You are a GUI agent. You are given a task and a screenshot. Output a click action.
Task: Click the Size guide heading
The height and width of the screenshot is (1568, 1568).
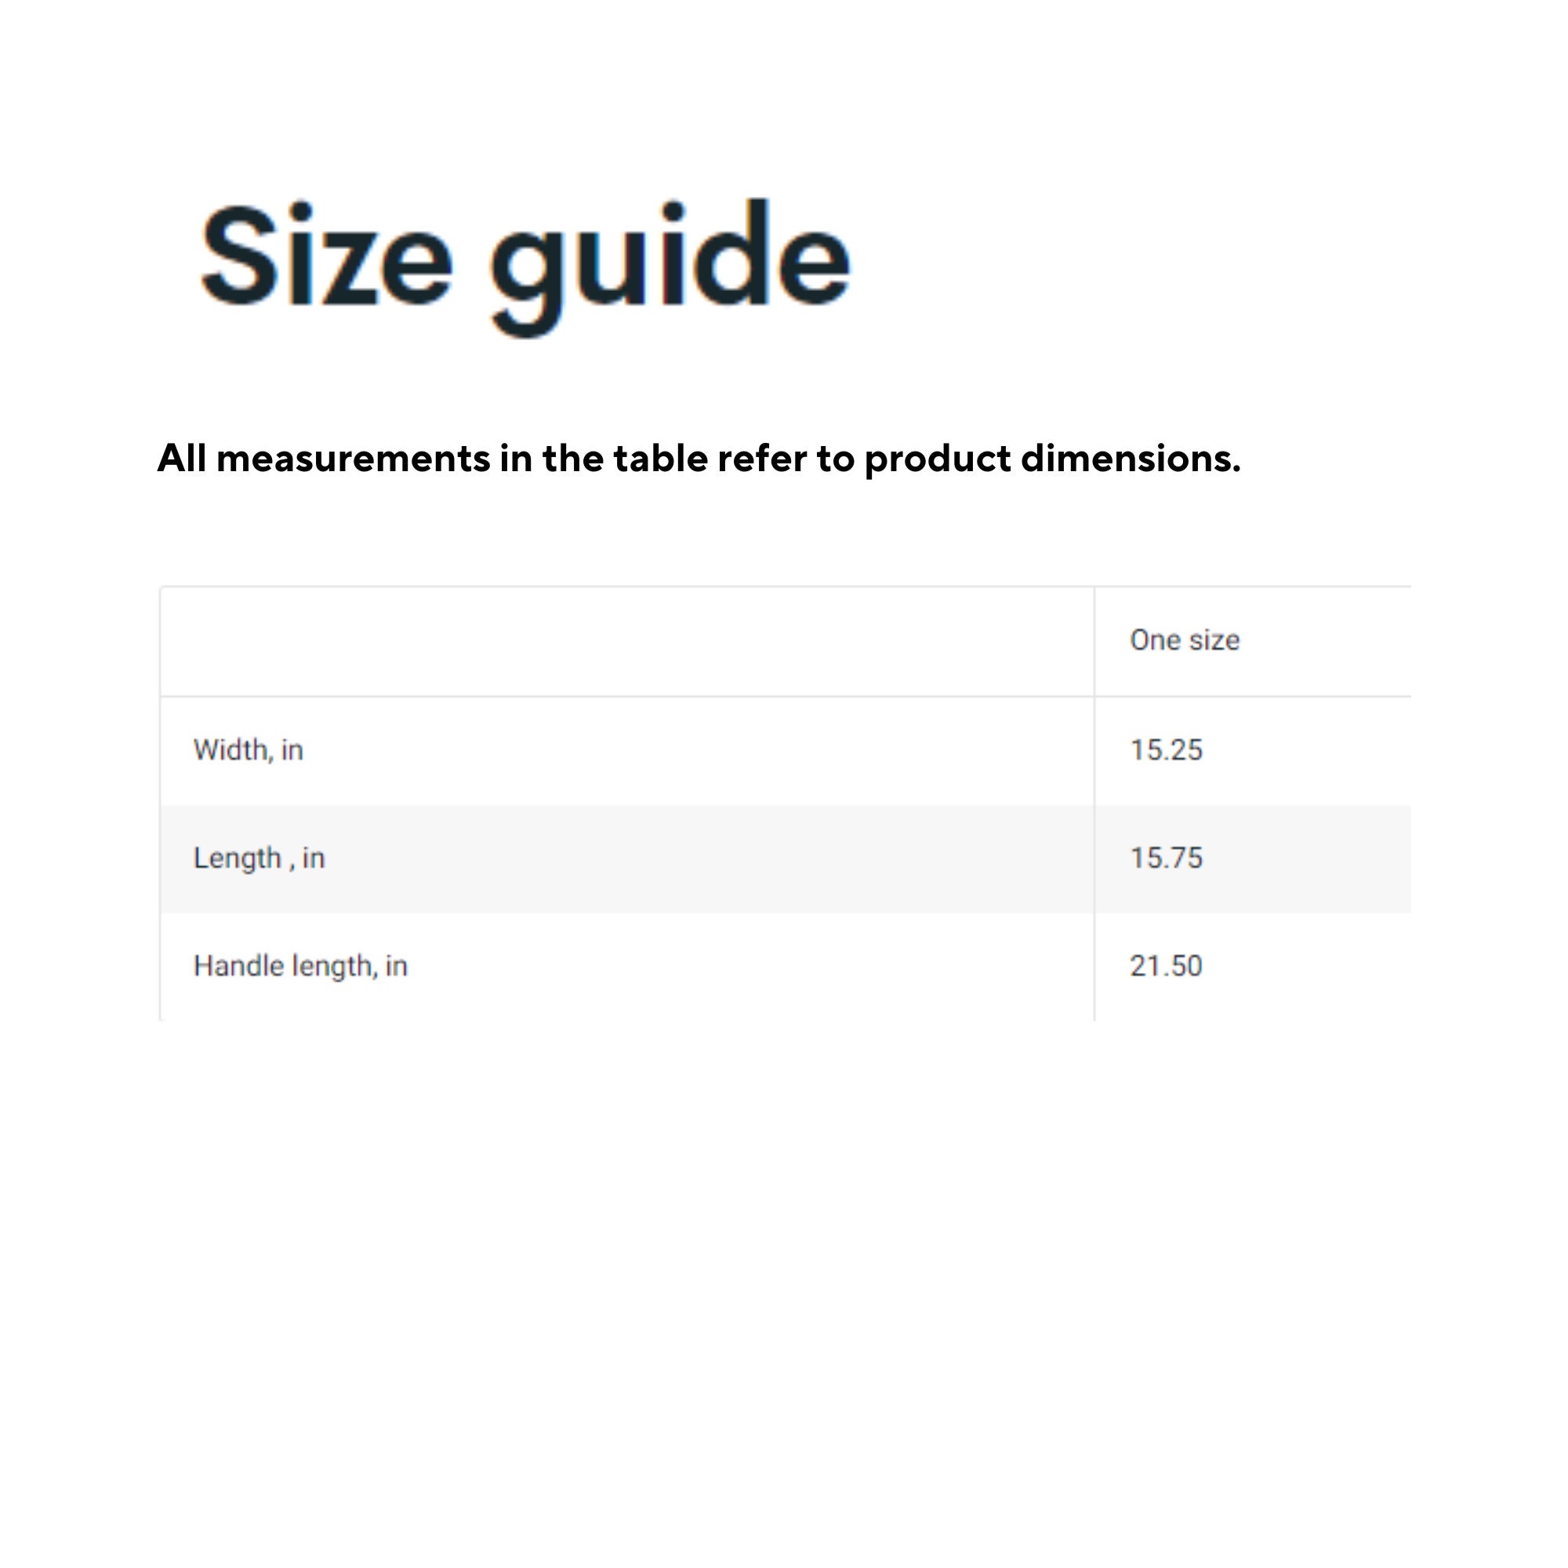526,267
